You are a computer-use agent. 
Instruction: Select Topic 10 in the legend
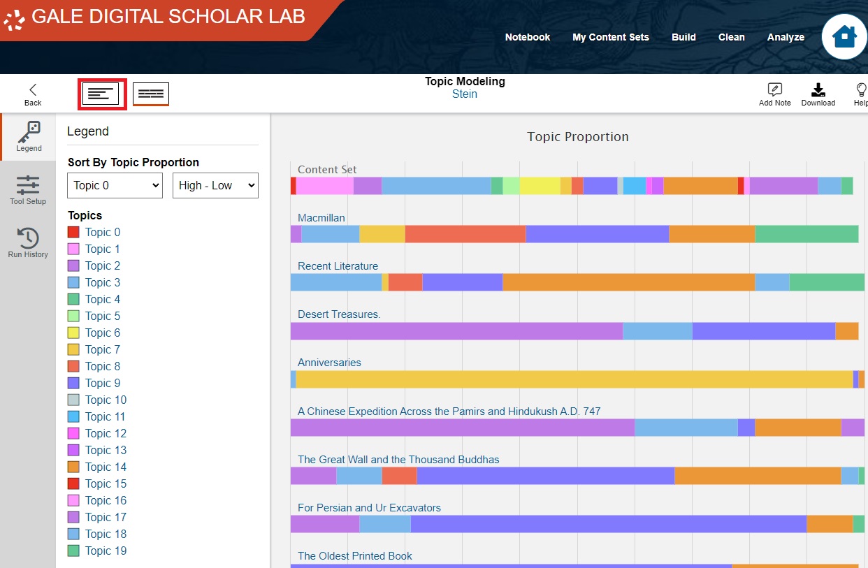(x=106, y=400)
